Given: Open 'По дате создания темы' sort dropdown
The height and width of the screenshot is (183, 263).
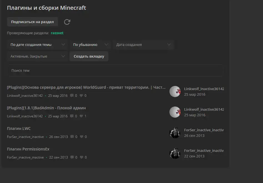Looking at the screenshot, I should [37, 45].
